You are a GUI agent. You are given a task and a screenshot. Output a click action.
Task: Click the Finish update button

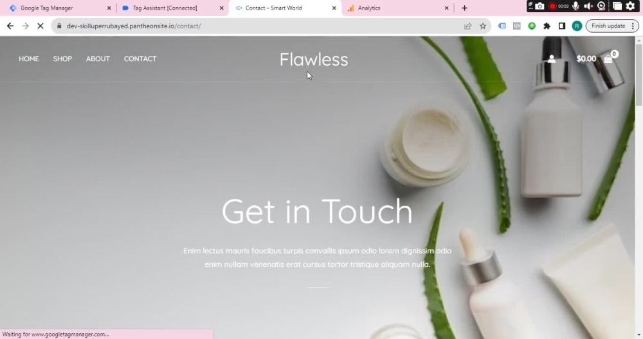[x=608, y=26]
